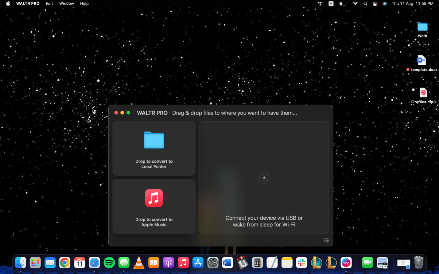Image resolution: width=439 pixels, height=274 pixels.
Task: Open the document thumbnail beside Trash
Action: click(x=404, y=263)
